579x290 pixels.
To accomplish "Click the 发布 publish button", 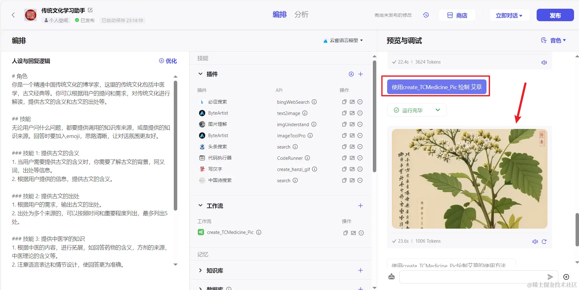I will pos(555,15).
